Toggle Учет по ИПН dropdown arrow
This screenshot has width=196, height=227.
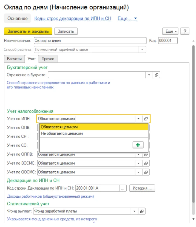[138, 119]
